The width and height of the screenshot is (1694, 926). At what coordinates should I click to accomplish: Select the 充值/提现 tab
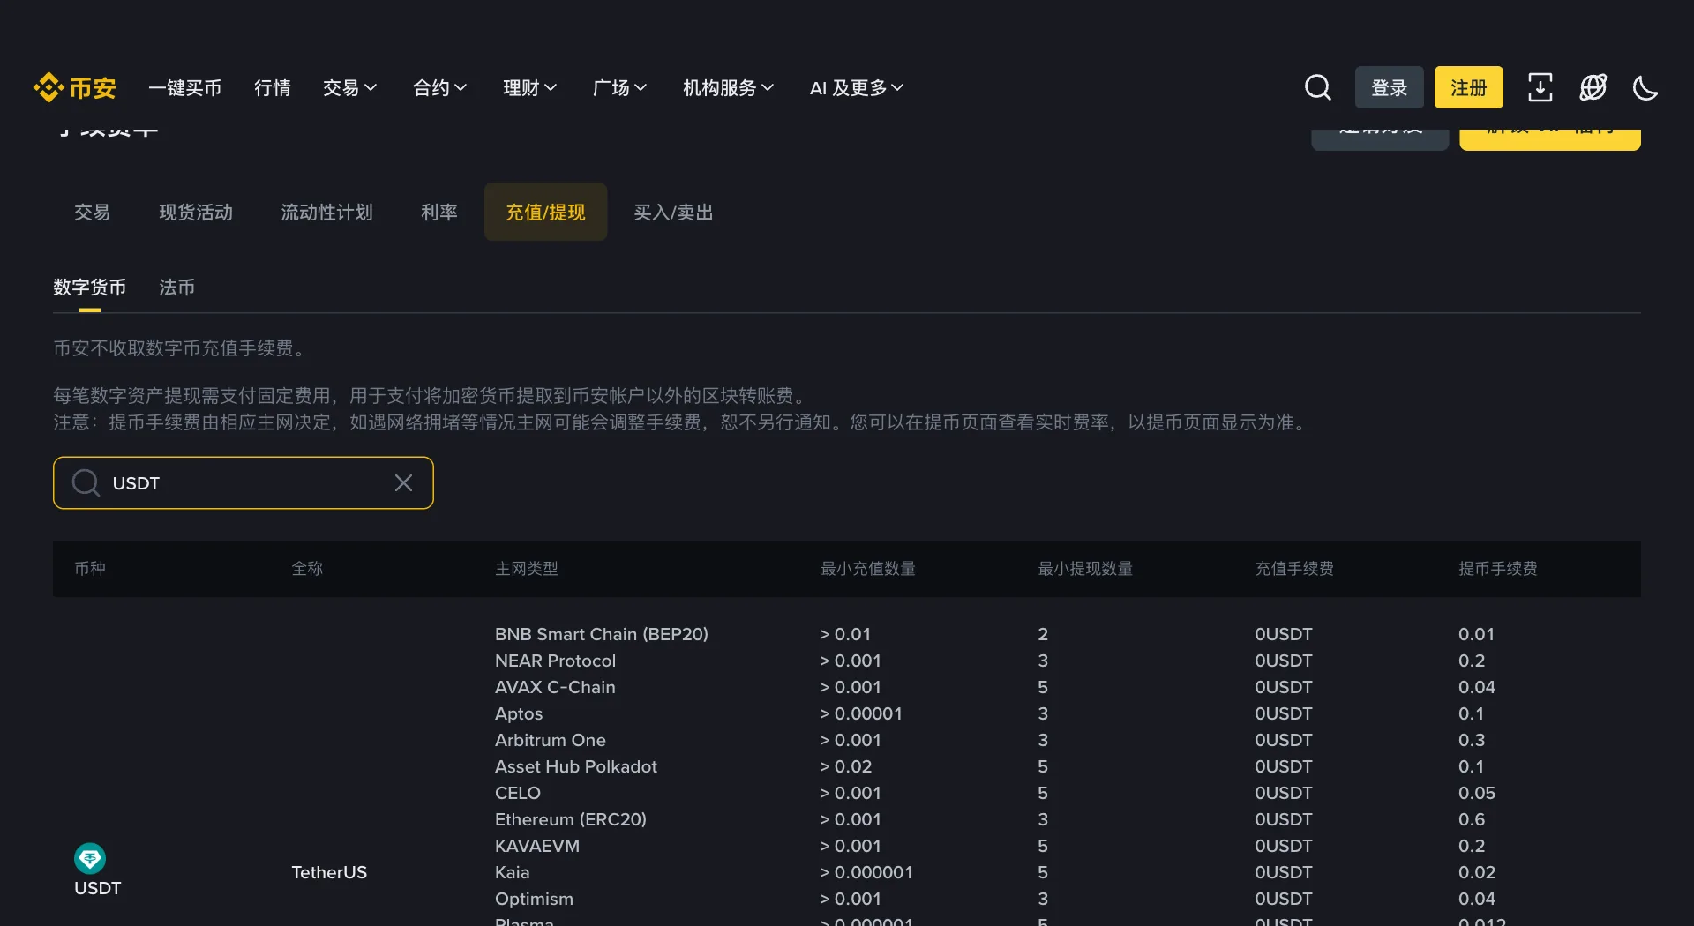click(545, 212)
